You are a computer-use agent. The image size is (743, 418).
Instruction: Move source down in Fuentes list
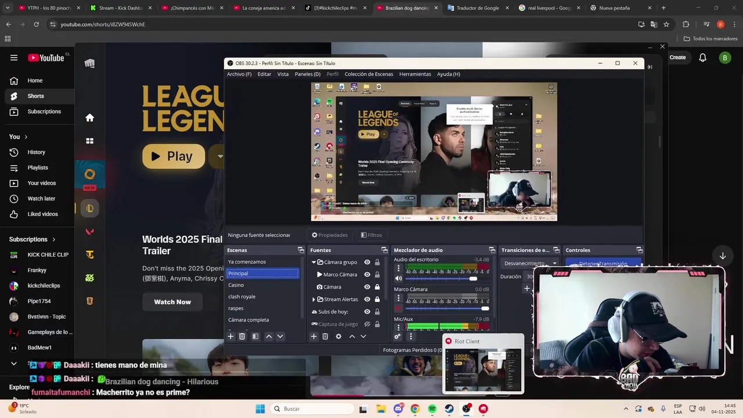tap(363, 336)
